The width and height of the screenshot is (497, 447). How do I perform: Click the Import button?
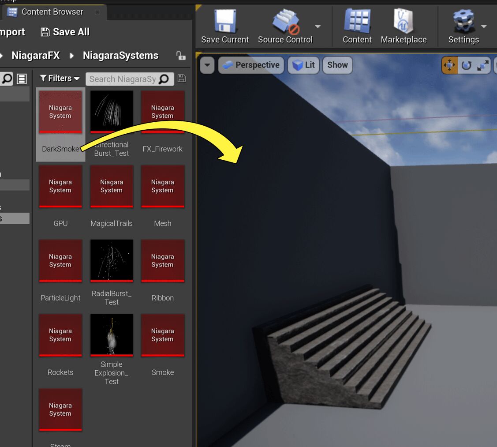pyautogui.click(x=12, y=32)
